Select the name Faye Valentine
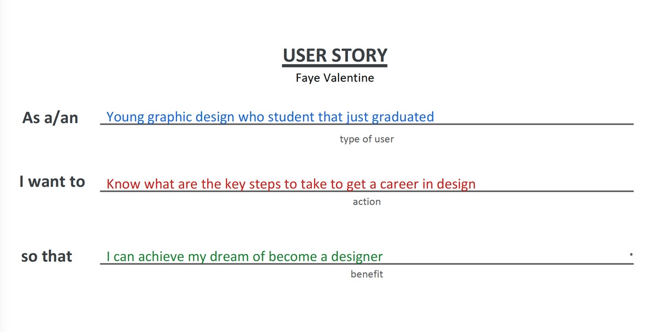 [x=335, y=77]
